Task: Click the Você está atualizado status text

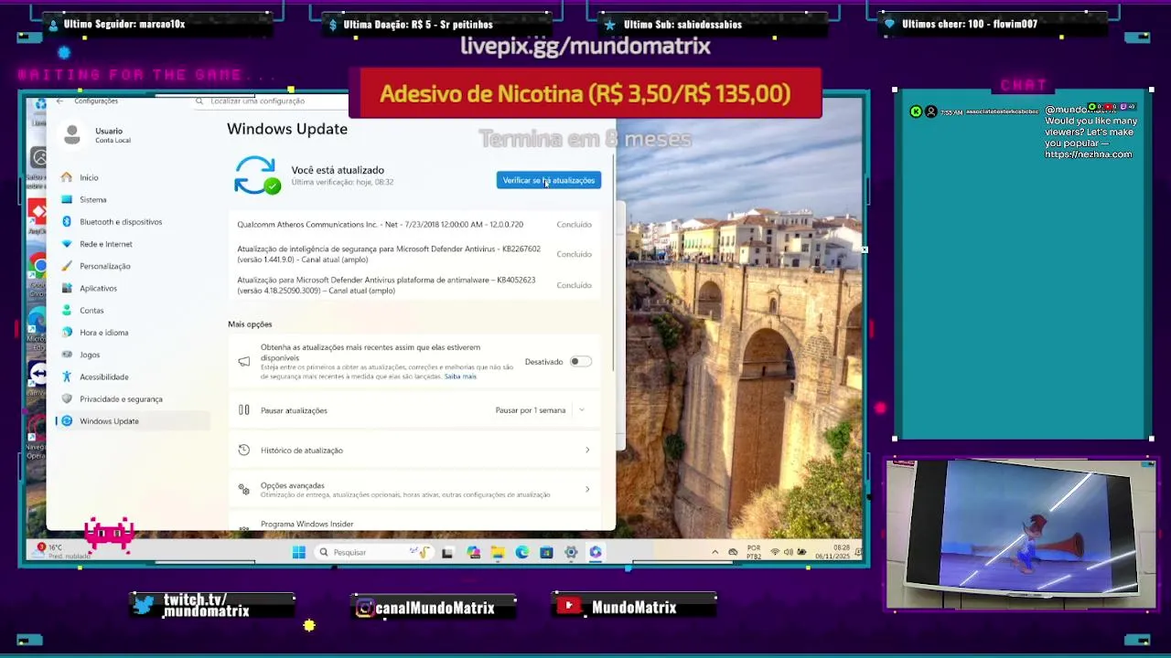Action: click(x=338, y=170)
